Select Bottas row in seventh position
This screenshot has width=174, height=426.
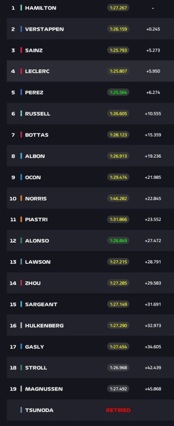[90, 135]
